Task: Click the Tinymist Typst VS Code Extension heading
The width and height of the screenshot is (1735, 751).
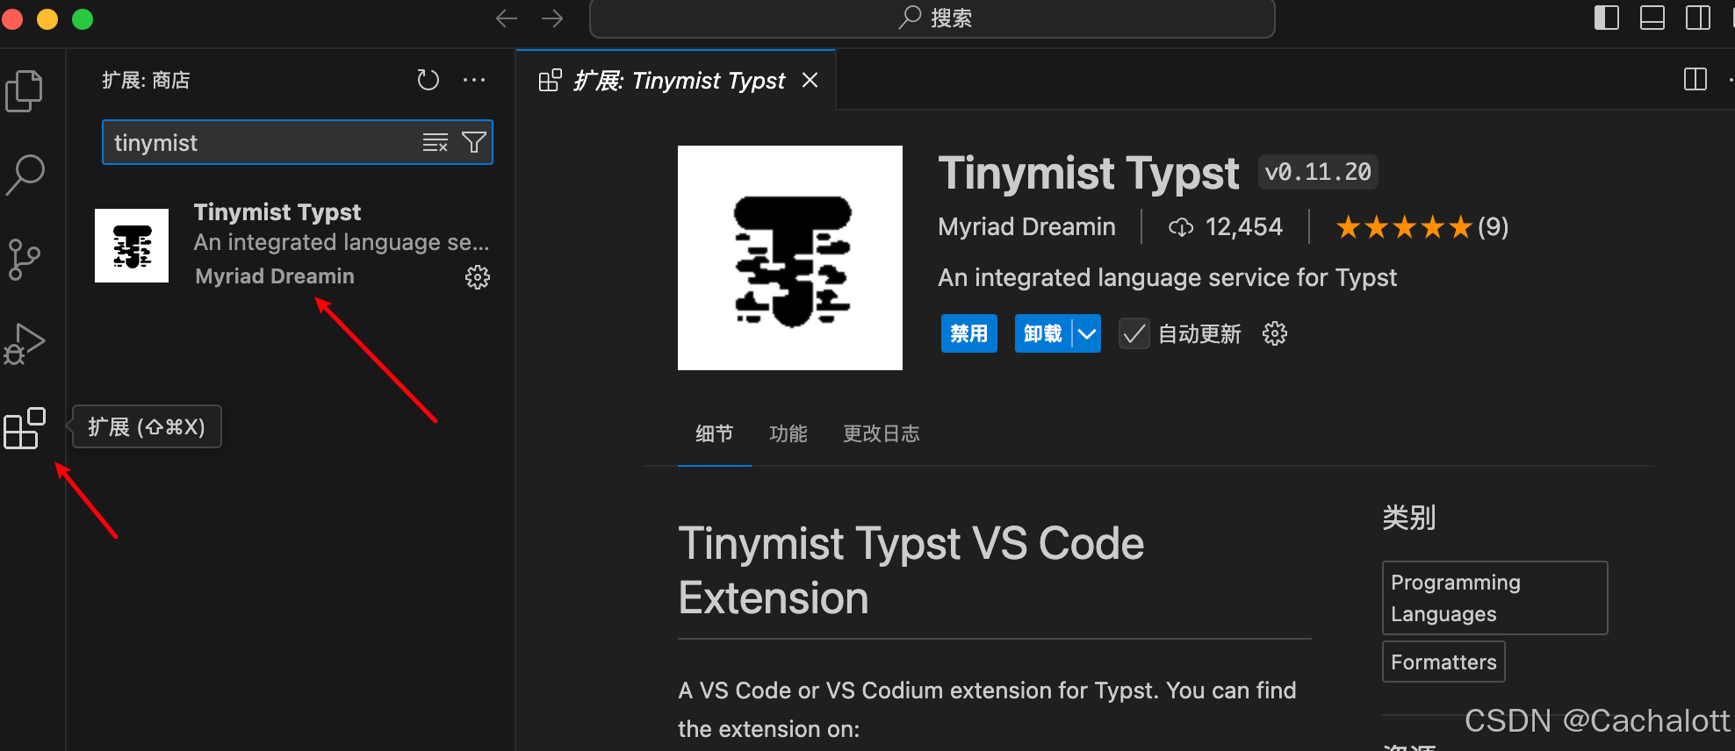Action: tap(911, 570)
